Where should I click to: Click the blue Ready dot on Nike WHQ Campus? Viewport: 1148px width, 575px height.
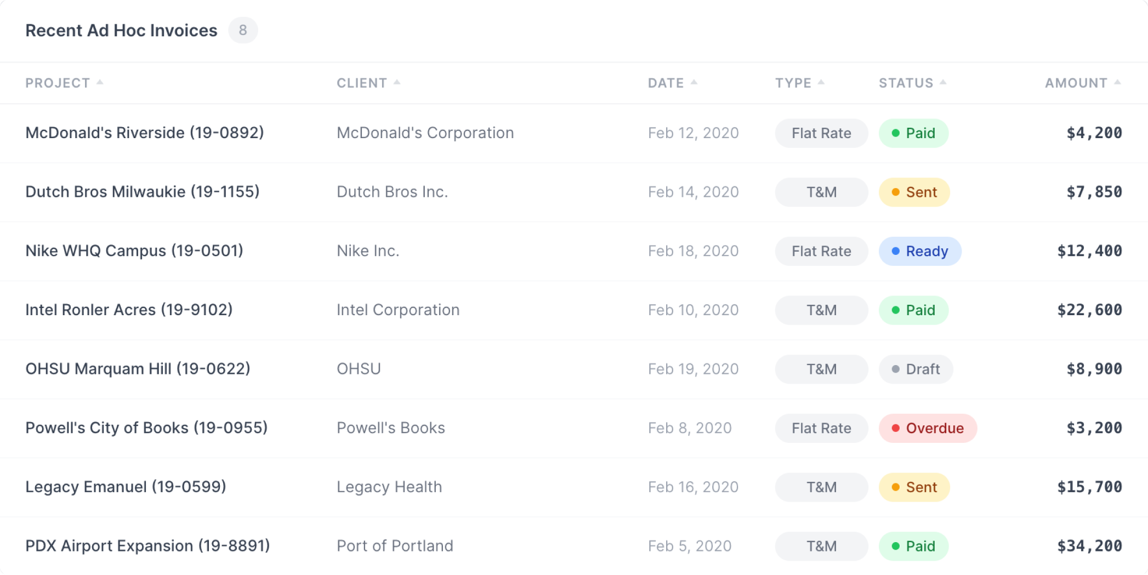click(896, 251)
